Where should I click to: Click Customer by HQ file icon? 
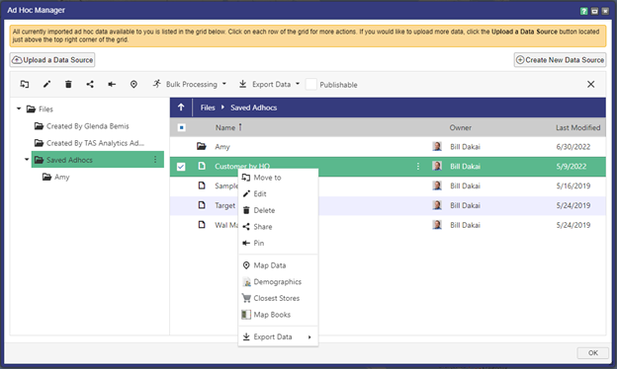coord(202,166)
